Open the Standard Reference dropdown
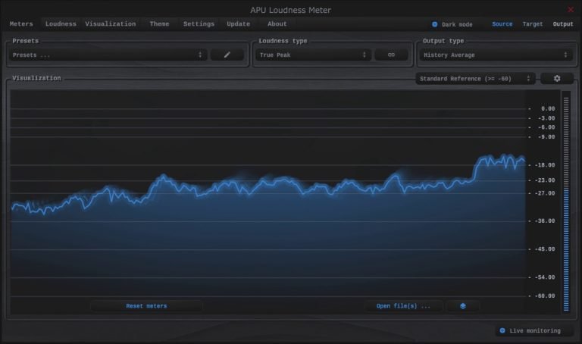The height and width of the screenshot is (344, 582). pyautogui.click(x=475, y=78)
